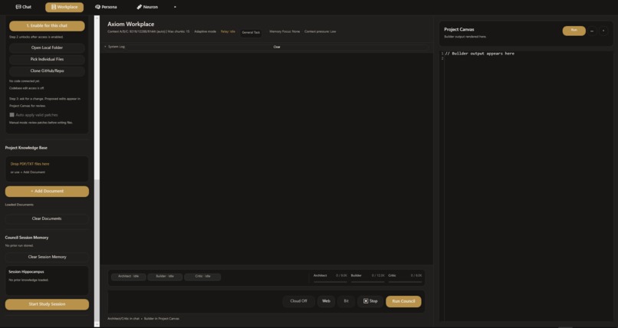Click the Project Canvas minus icon

(592, 31)
